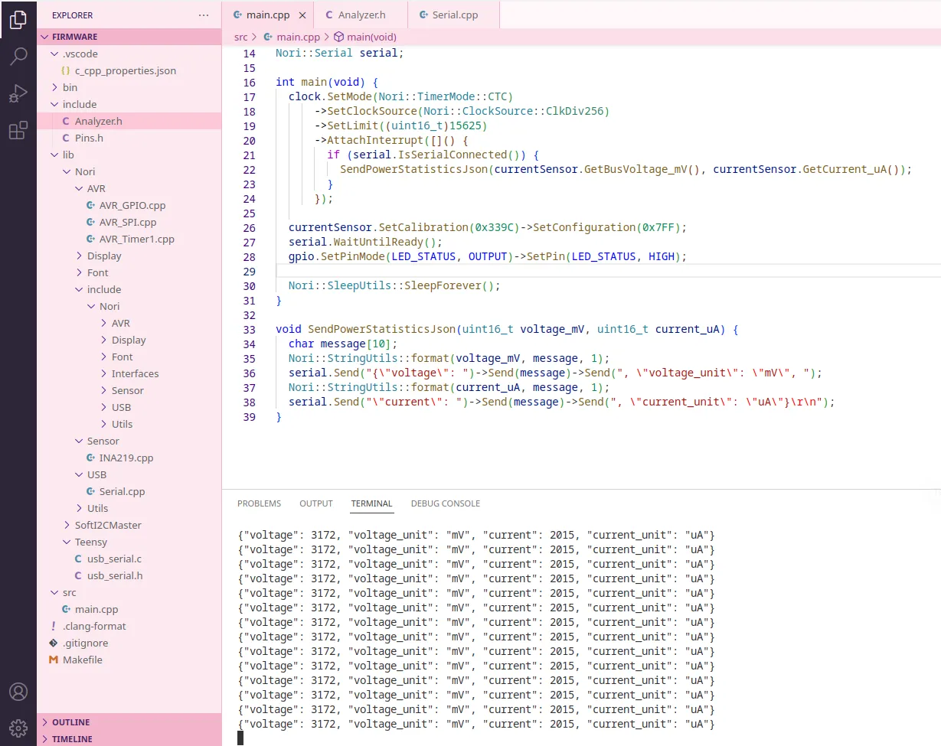Image resolution: width=941 pixels, height=746 pixels.
Task: Open the PROBLEMS panel tab
Action: point(259,503)
